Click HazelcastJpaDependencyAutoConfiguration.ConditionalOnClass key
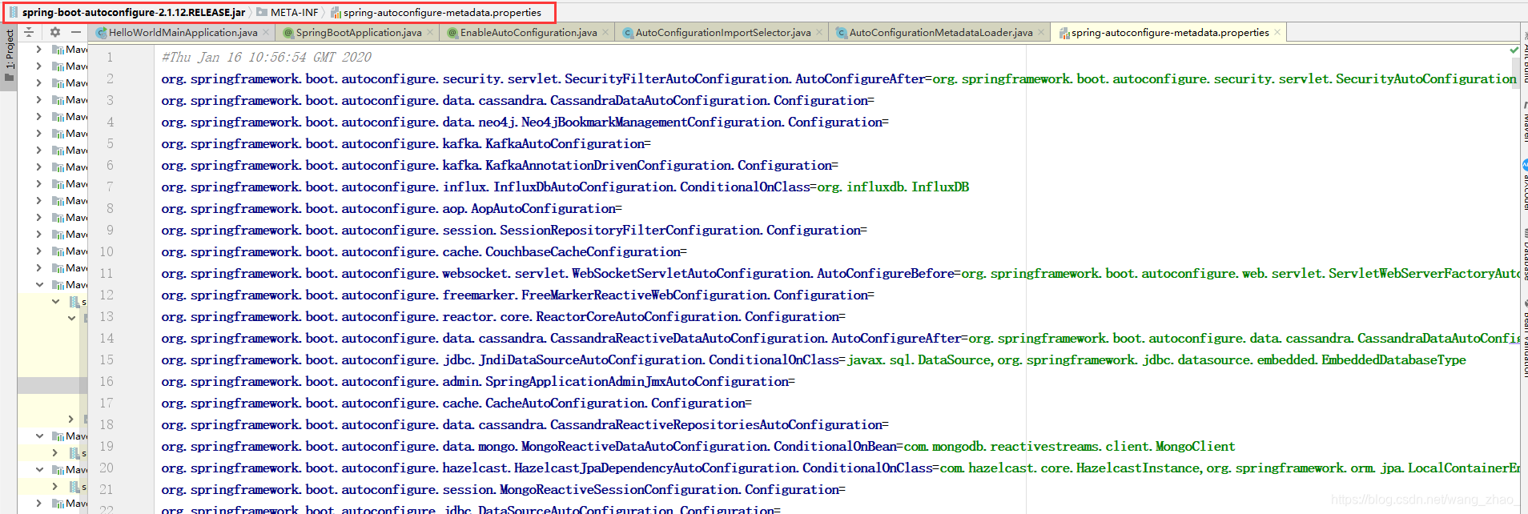Screen dimensions: 1528x514 [546, 468]
